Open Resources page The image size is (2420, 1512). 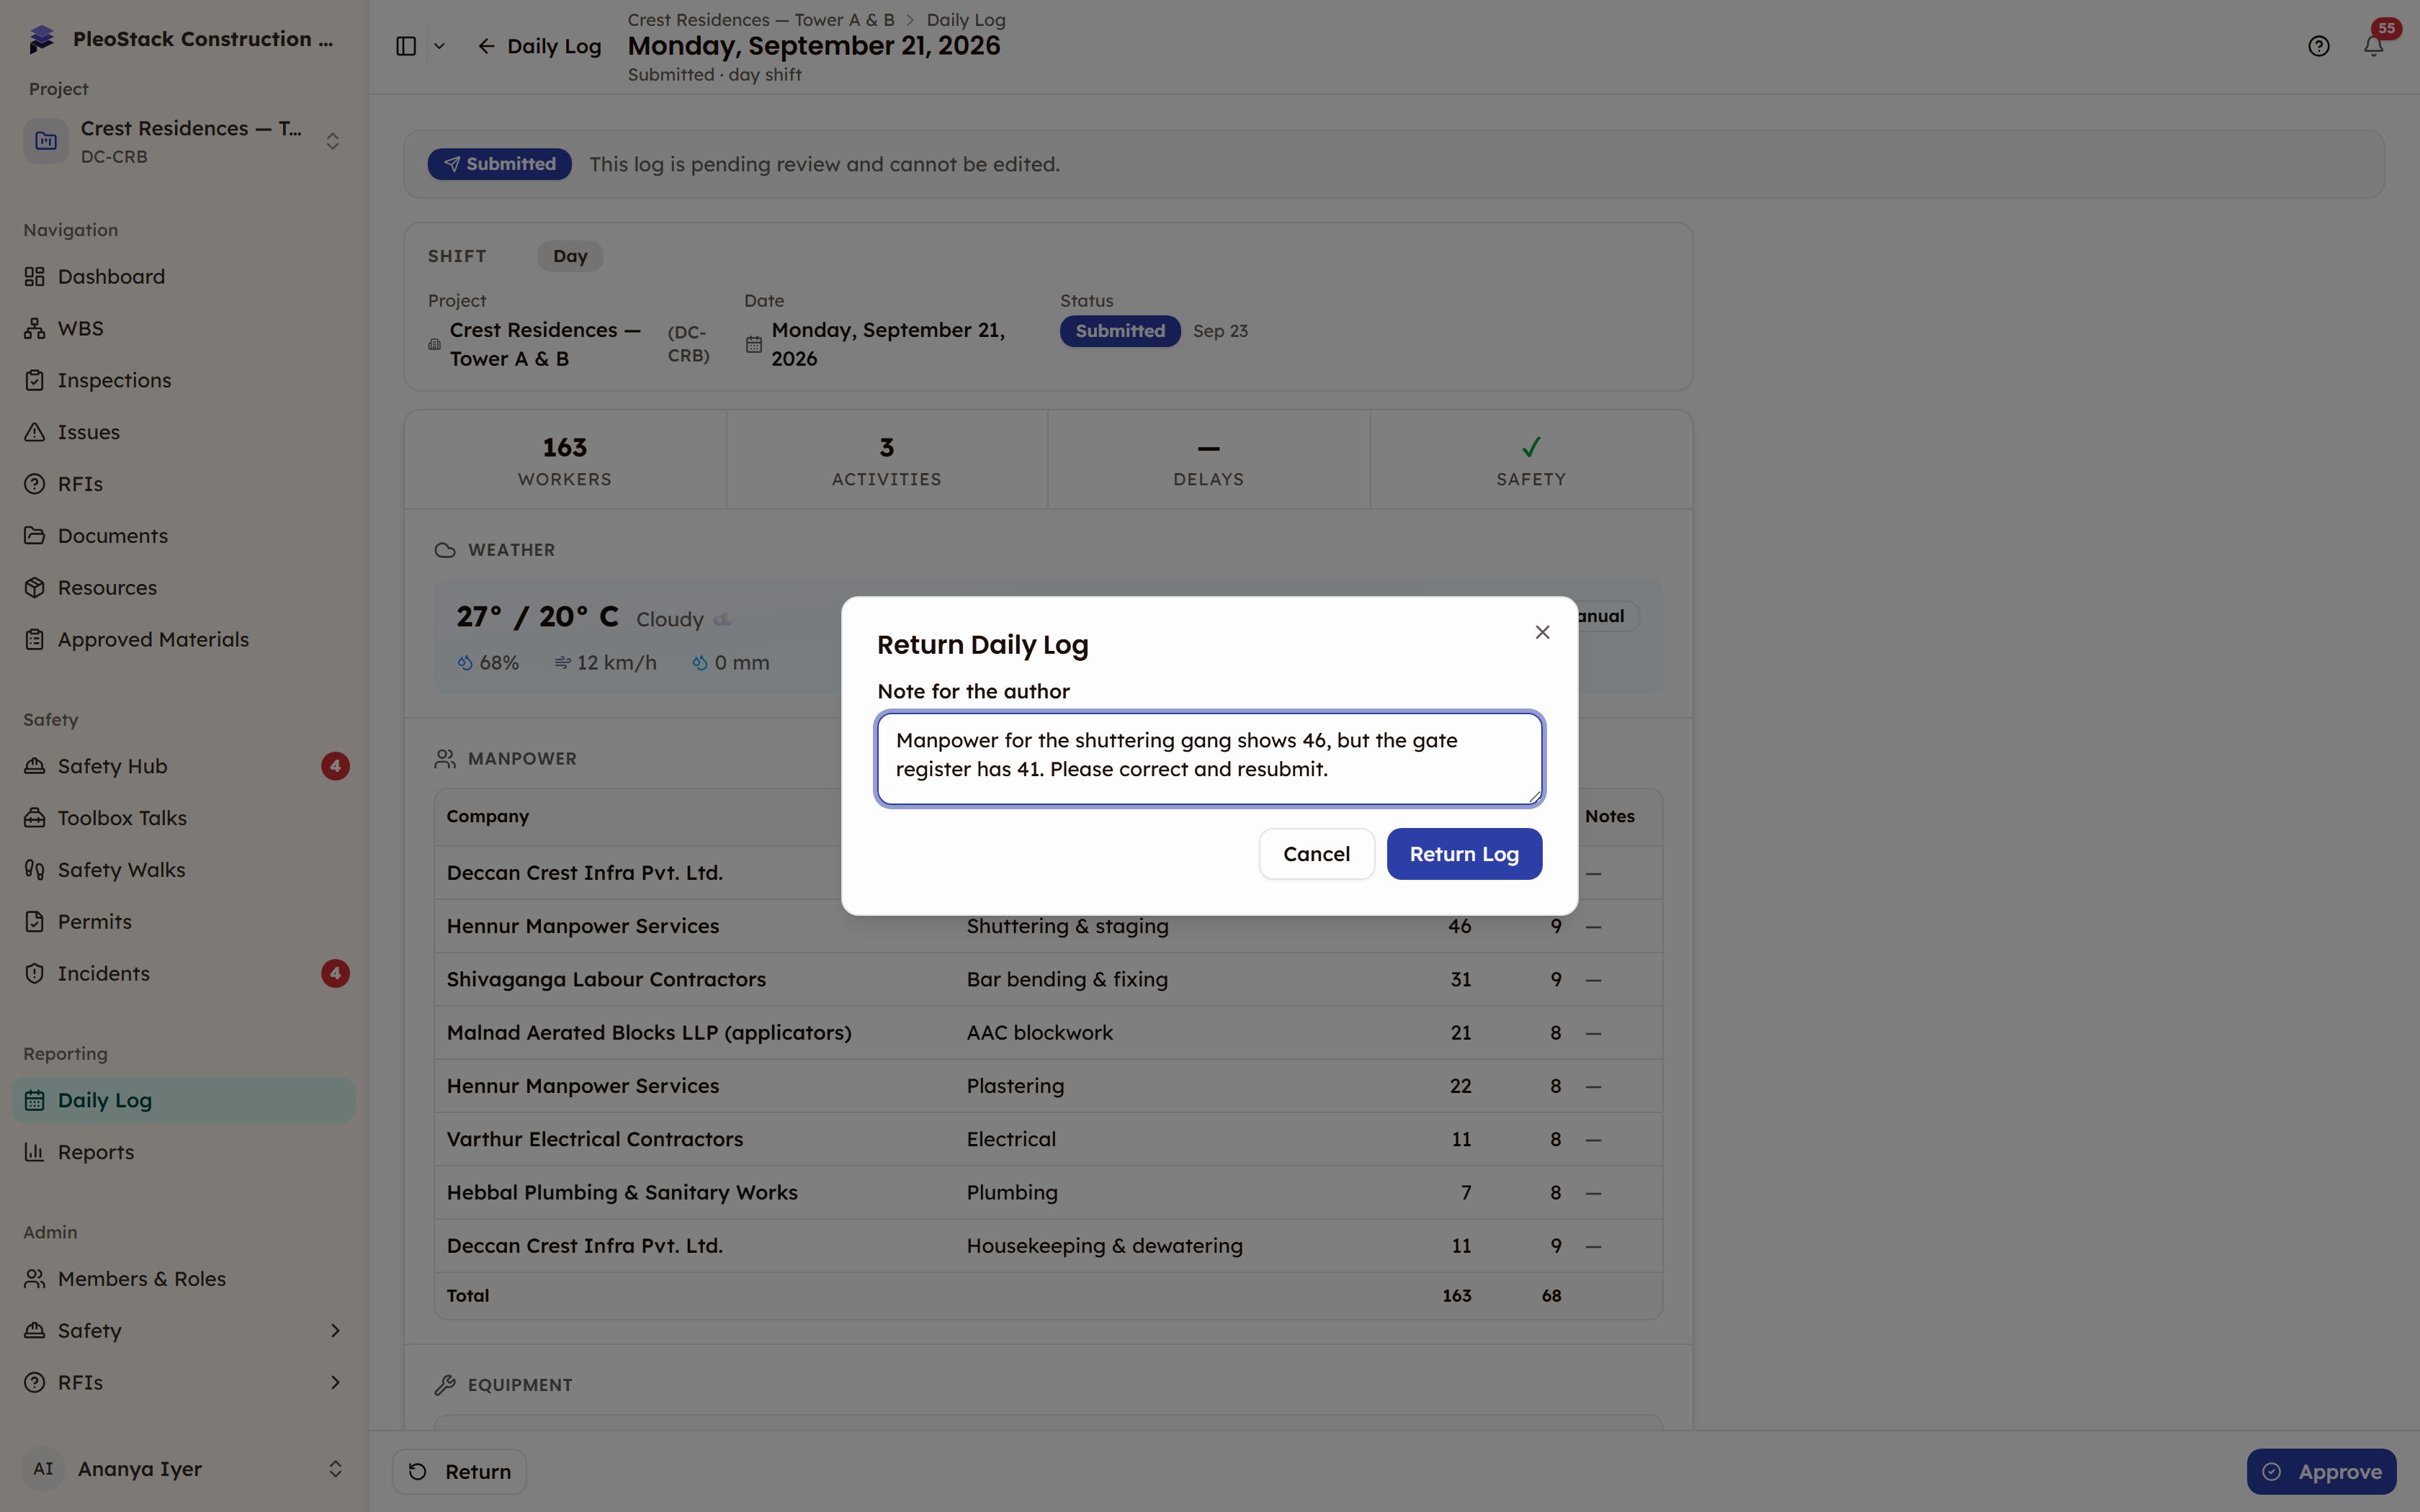[184, 588]
